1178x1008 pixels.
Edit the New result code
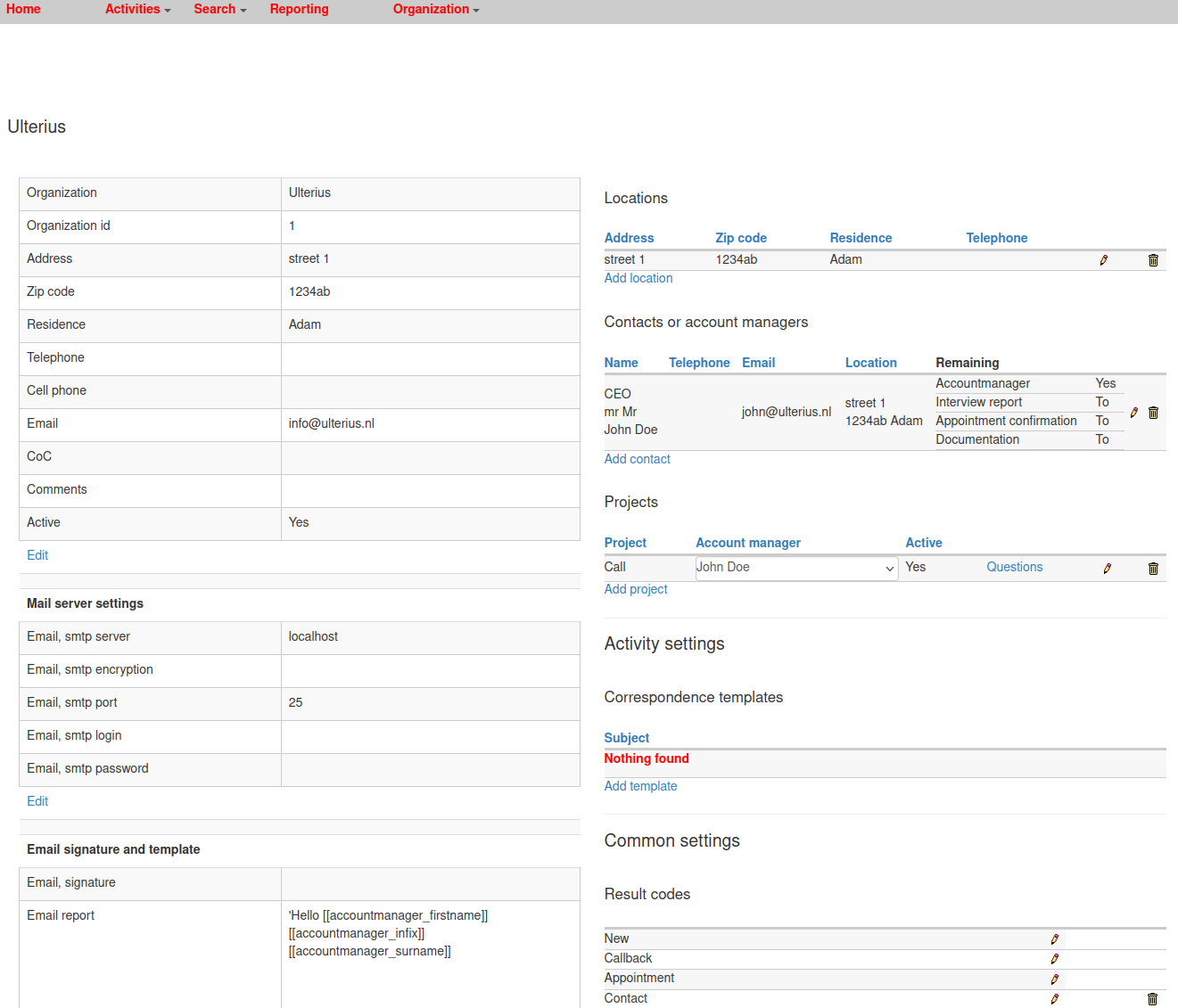pos(1054,939)
